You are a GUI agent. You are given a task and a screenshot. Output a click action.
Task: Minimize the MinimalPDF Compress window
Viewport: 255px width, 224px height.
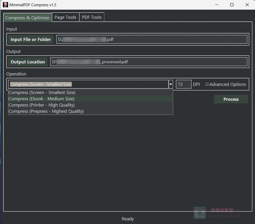(x=217, y=5)
